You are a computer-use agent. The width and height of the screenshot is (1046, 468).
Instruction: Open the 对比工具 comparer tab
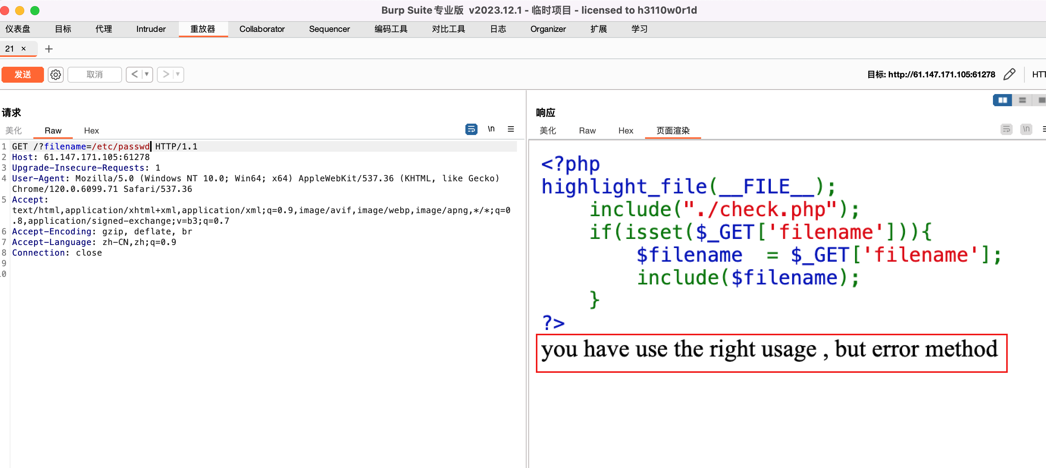point(448,29)
